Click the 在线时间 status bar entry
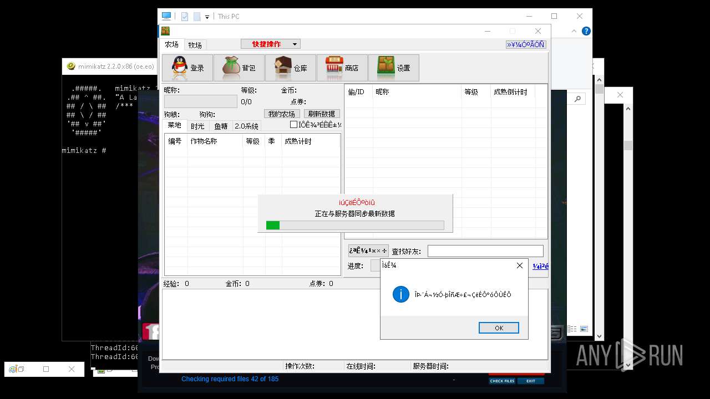The image size is (710, 399). click(361, 366)
